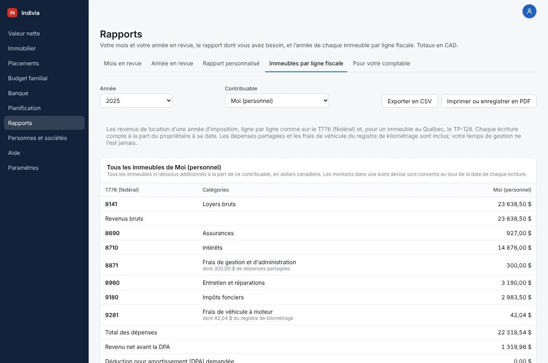Open Personnes et sociétés page
The width and height of the screenshot is (548, 363).
coord(44,138)
